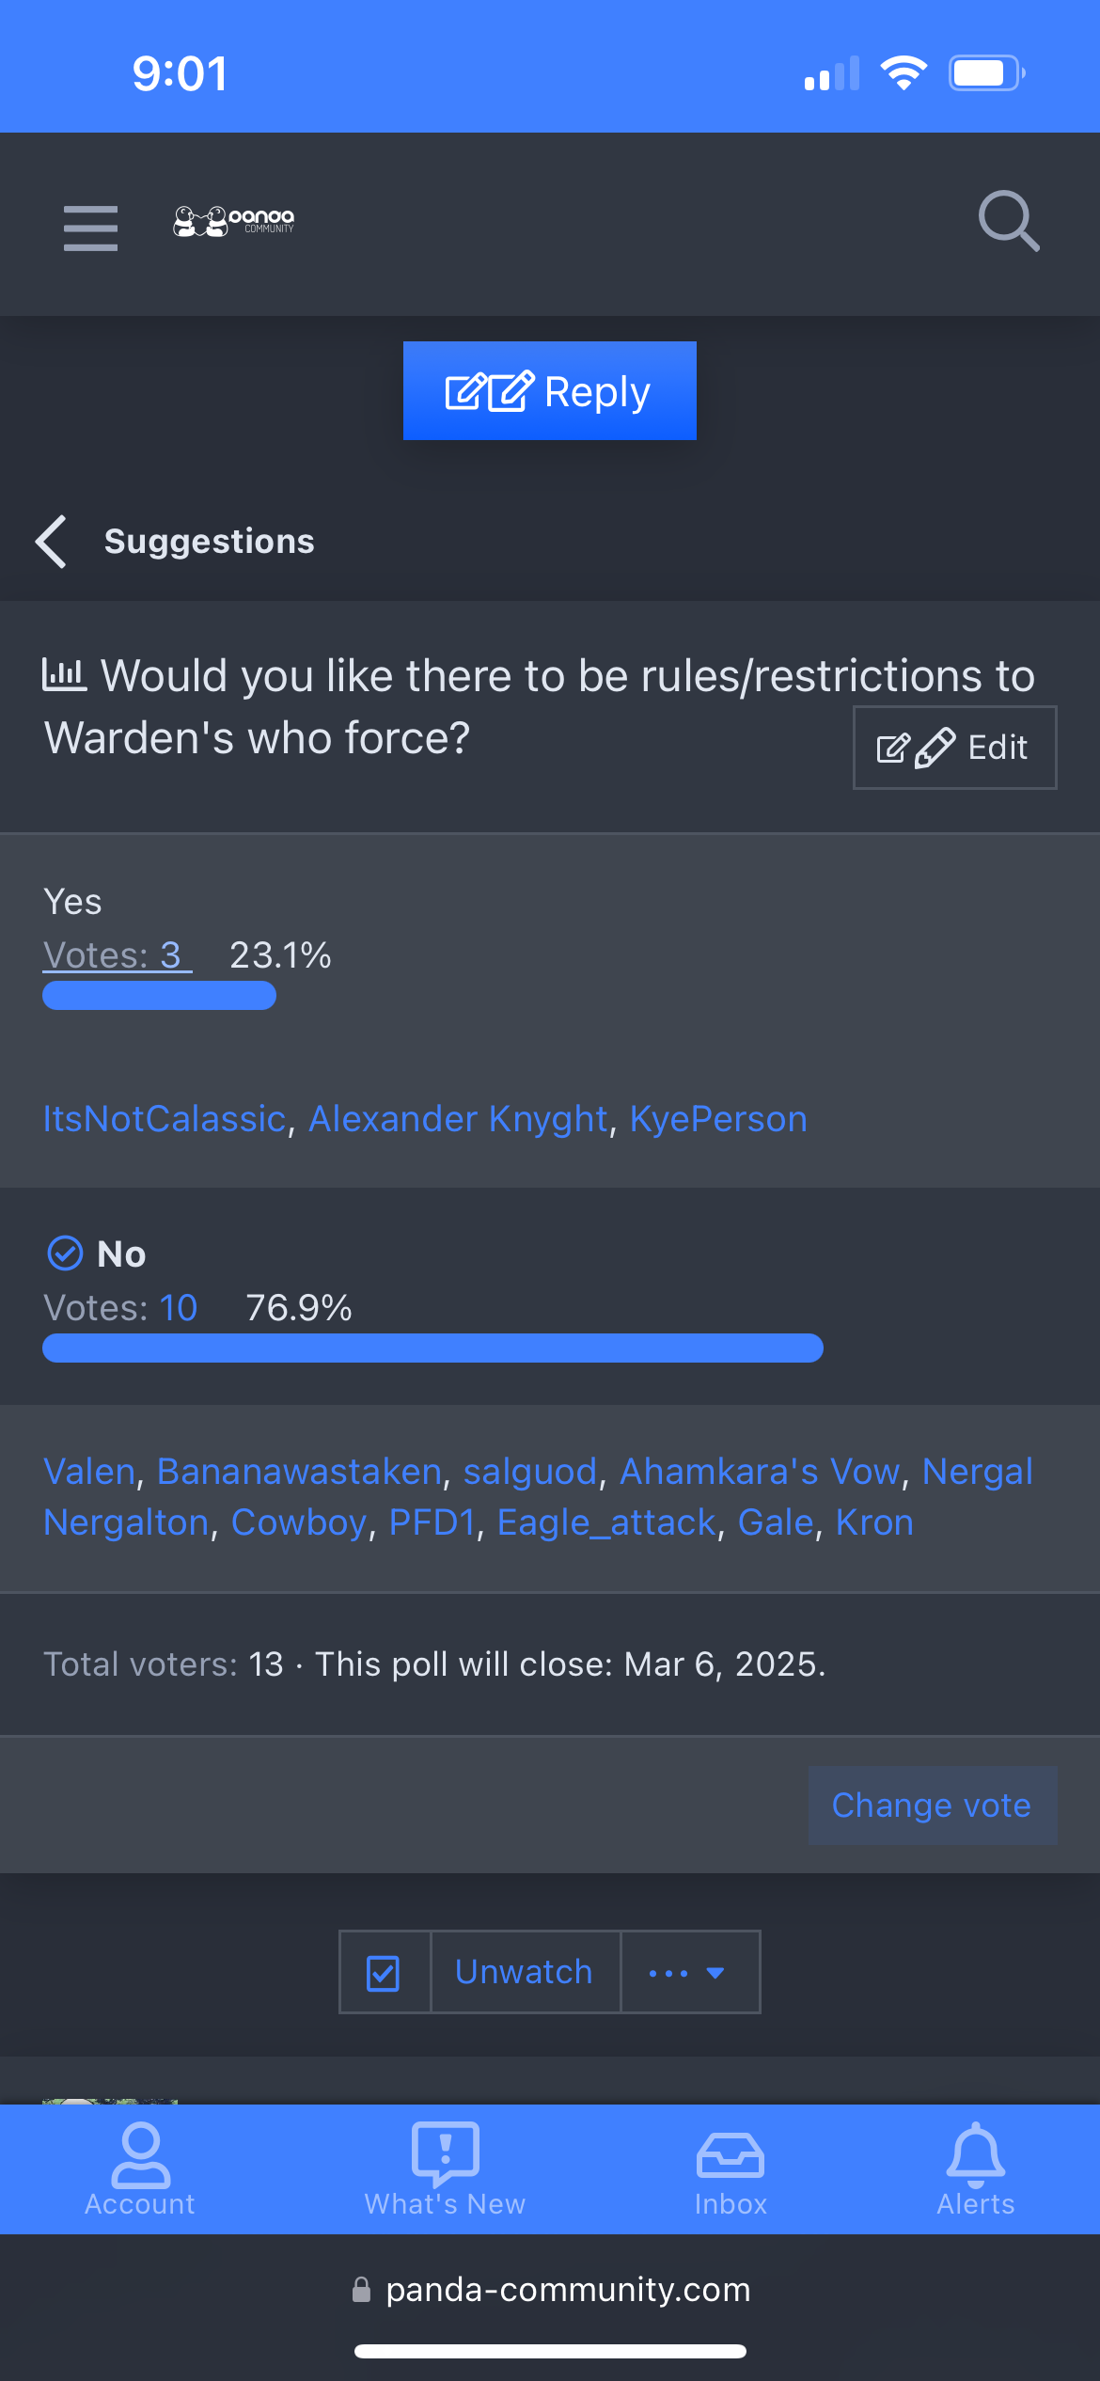1100x2381 pixels.
Task: Click the Change vote button
Action: (932, 1805)
